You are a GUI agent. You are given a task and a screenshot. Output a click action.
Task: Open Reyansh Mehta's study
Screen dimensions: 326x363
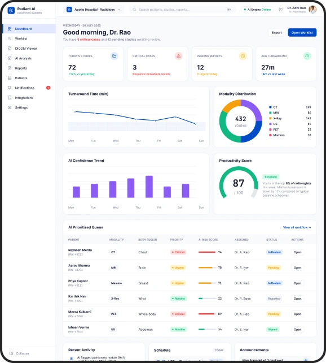[297, 252]
